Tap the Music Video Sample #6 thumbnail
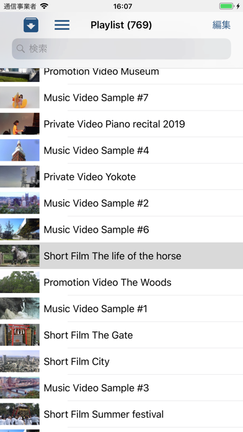The image size is (243, 432). pos(20,230)
